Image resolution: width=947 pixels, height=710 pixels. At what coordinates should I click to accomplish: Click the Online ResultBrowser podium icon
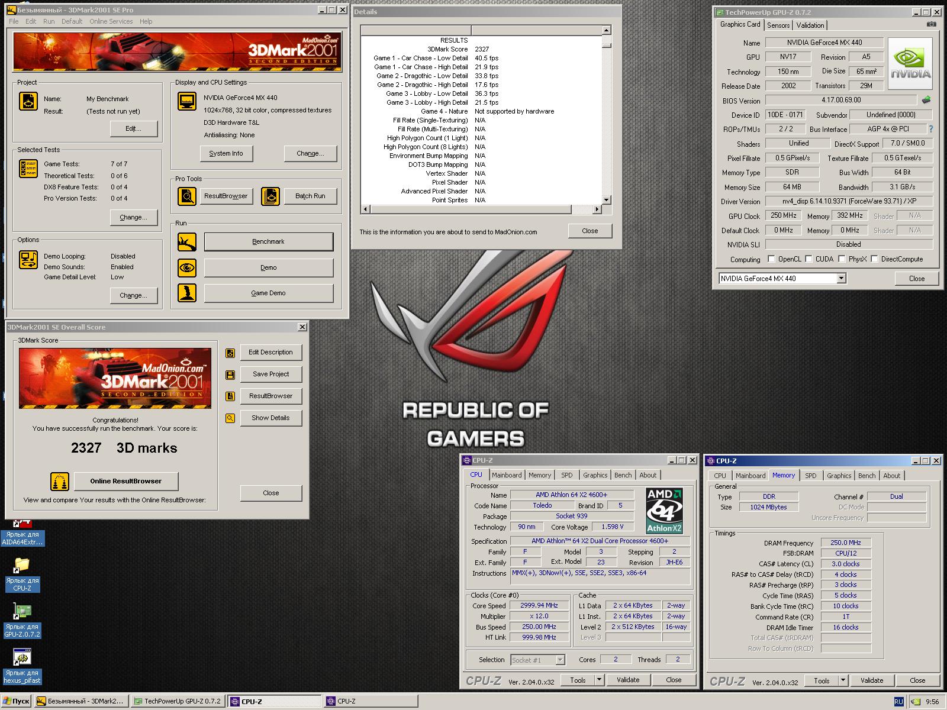[x=60, y=481]
